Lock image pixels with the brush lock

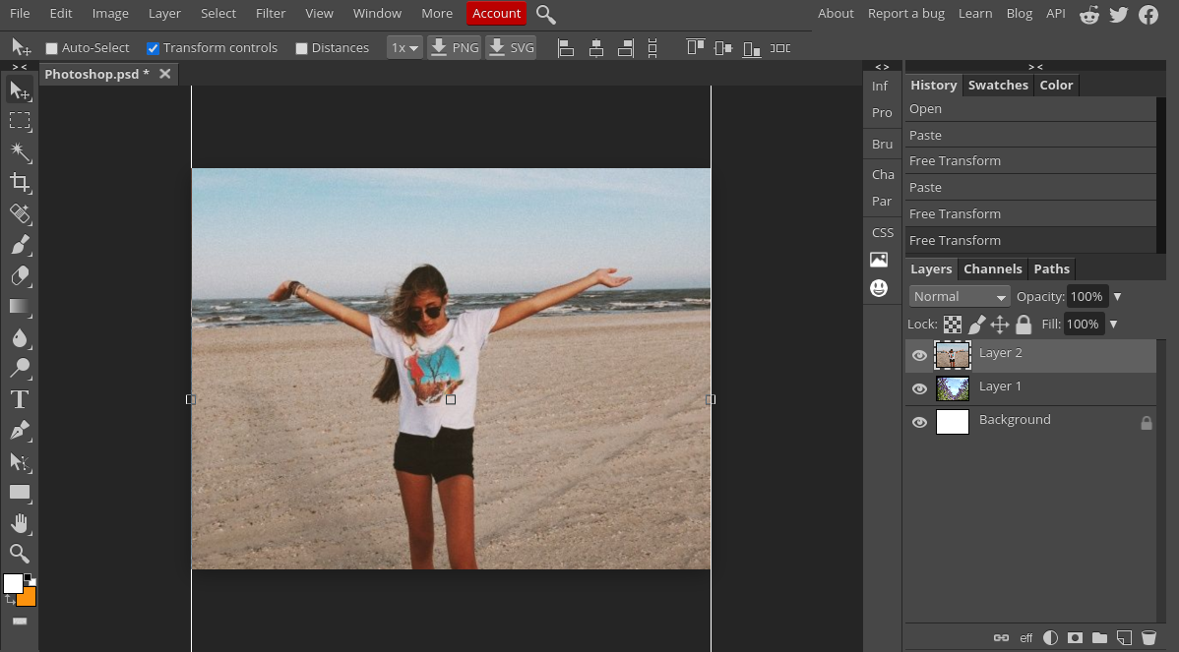[976, 325]
